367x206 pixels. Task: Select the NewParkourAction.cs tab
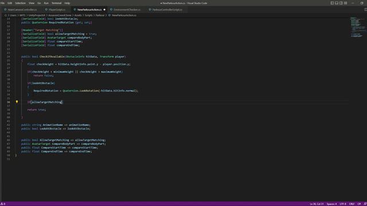point(89,10)
